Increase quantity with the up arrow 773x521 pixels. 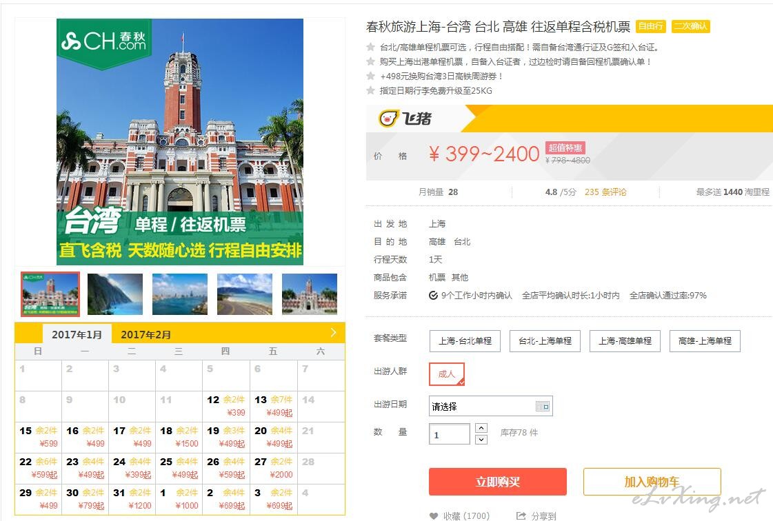point(481,429)
